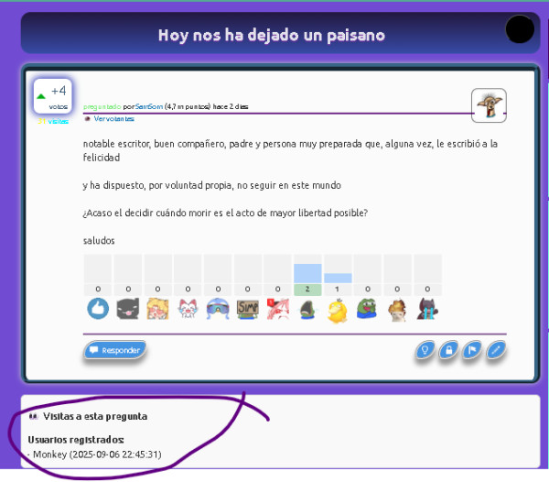Flag the question with the flag button
Image resolution: width=549 pixels, height=482 pixels.
coord(472,350)
